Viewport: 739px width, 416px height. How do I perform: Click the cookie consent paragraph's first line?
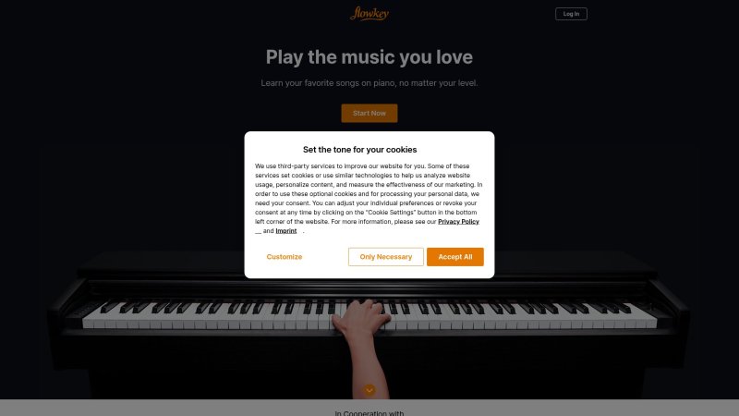(x=362, y=166)
